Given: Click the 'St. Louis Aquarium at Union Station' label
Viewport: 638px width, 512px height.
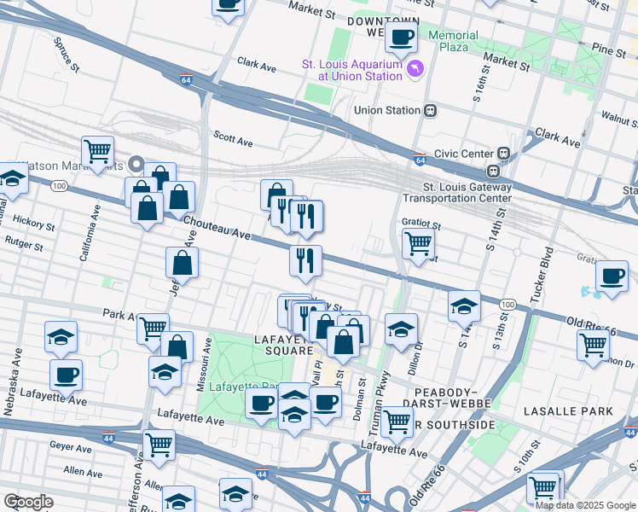Looking at the screenshot, I should (x=352, y=71).
